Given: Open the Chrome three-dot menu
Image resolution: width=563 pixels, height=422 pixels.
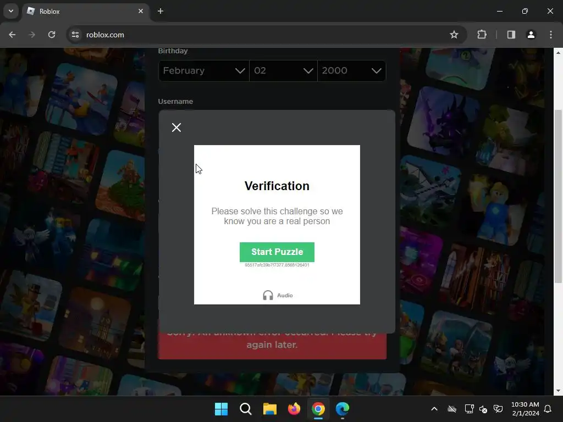Looking at the screenshot, I should pos(550,35).
